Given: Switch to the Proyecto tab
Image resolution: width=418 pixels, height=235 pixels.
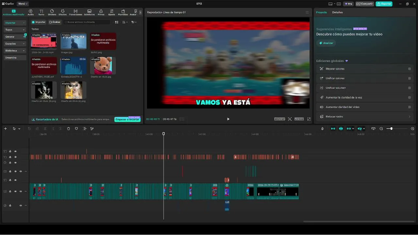Looking at the screenshot, I should tap(321, 12).
